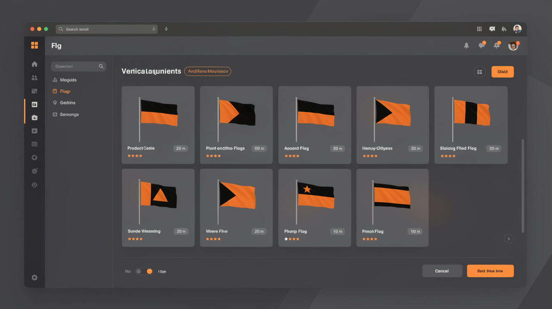Click the Cancel button
552x309 pixels.
442,271
